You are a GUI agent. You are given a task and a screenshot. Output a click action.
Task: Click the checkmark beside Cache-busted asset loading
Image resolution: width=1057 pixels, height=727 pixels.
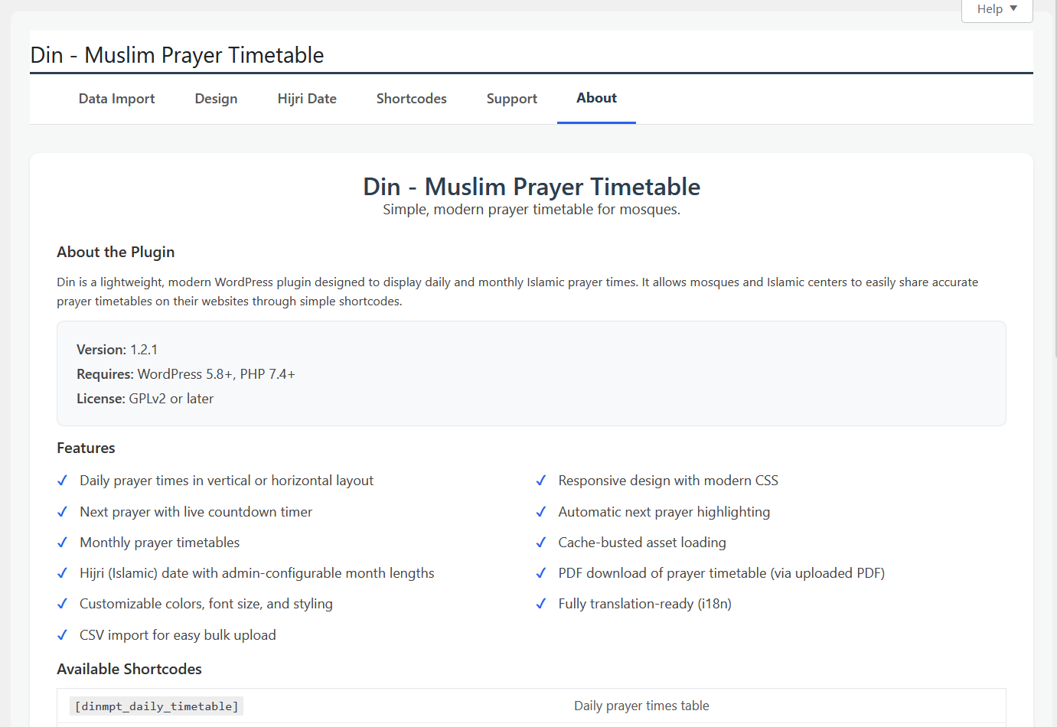point(541,543)
